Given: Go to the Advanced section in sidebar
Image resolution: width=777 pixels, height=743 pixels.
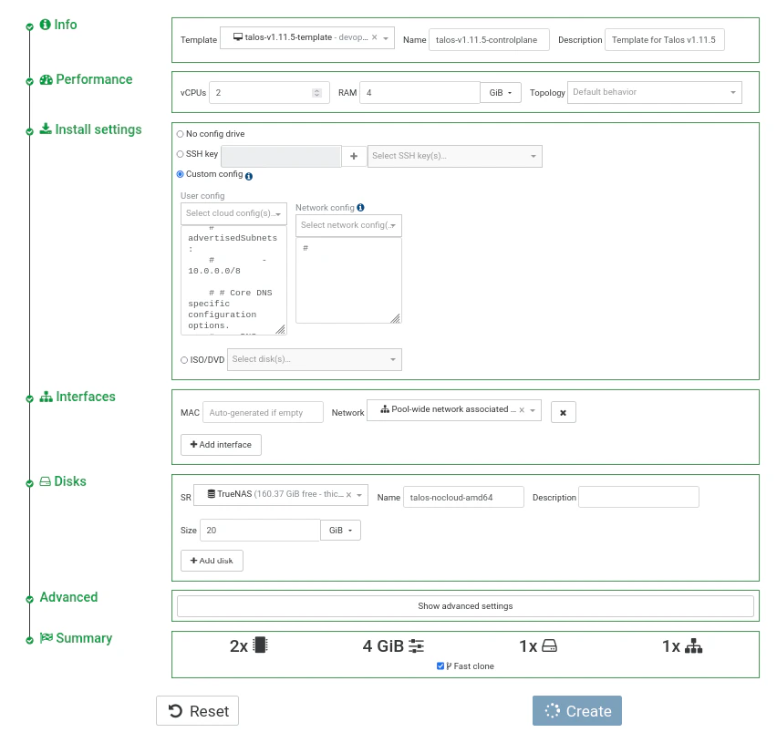Looking at the screenshot, I should [x=68, y=597].
